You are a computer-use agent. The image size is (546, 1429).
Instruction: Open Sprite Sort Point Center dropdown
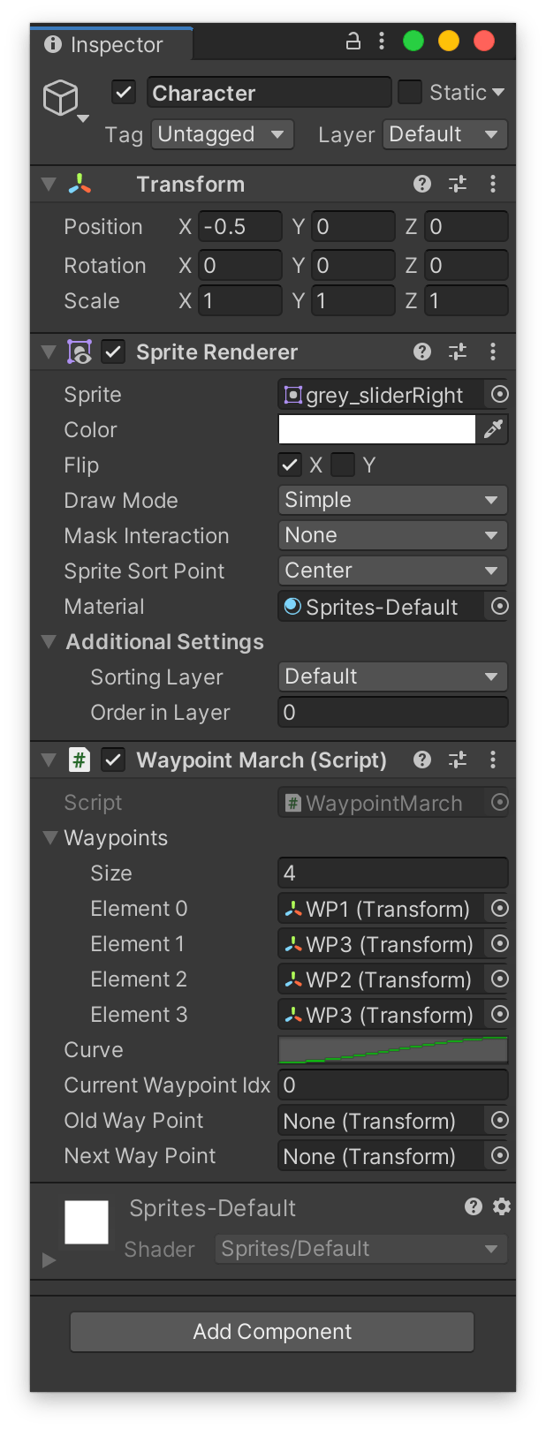tap(393, 571)
